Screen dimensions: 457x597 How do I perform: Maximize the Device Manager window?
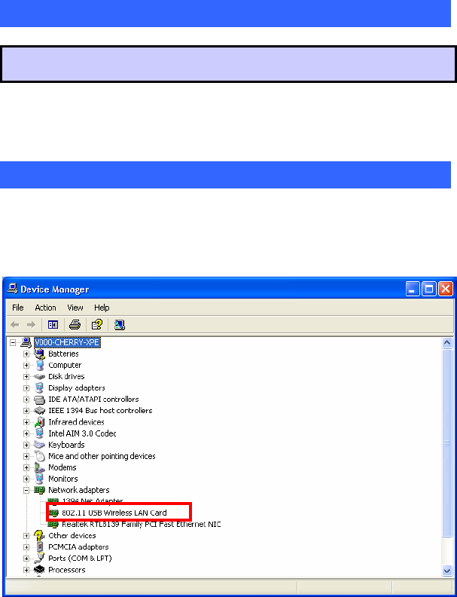[429, 289]
